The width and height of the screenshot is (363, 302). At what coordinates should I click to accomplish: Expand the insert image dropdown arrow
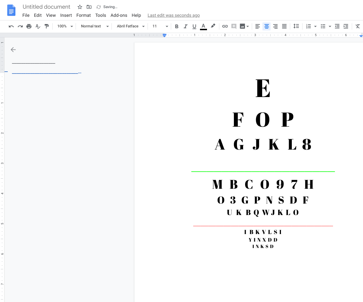point(248,27)
